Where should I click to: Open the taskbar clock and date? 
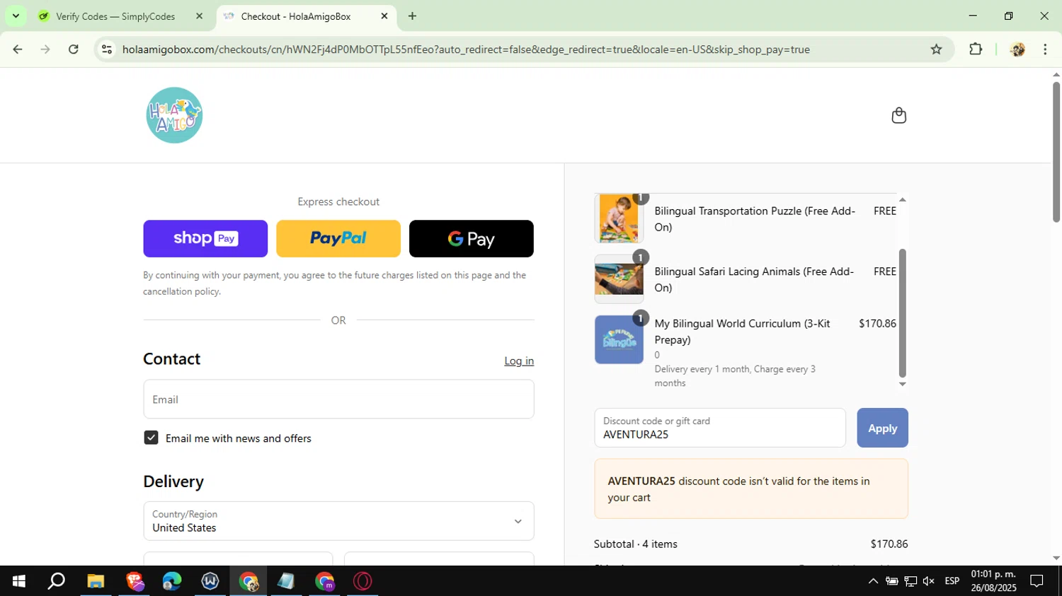pyautogui.click(x=993, y=581)
